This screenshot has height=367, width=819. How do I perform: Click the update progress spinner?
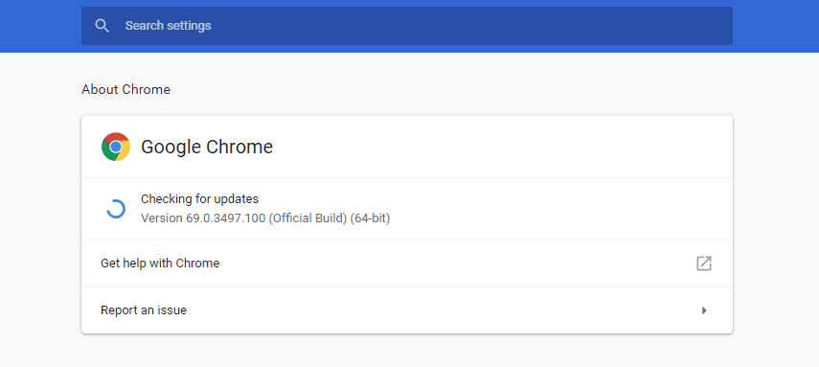[116, 209]
